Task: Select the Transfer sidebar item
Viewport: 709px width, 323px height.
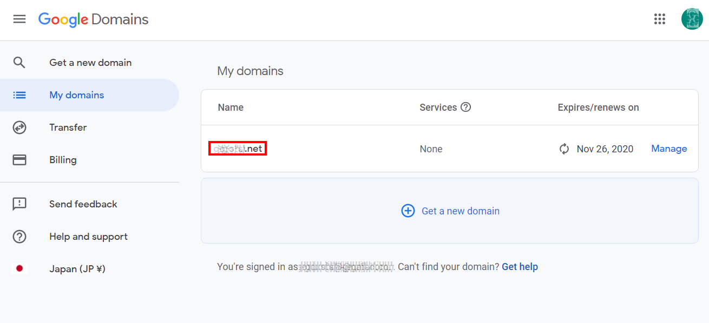Action: point(68,127)
